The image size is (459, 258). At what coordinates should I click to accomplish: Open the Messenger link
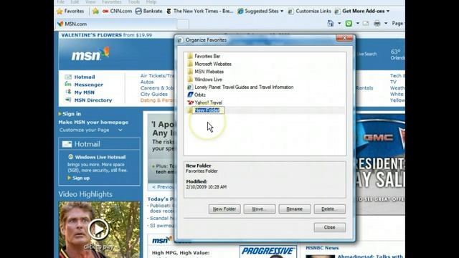tap(88, 85)
